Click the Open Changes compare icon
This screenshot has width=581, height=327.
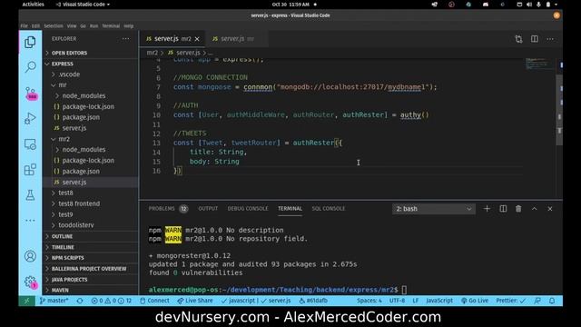(x=518, y=39)
